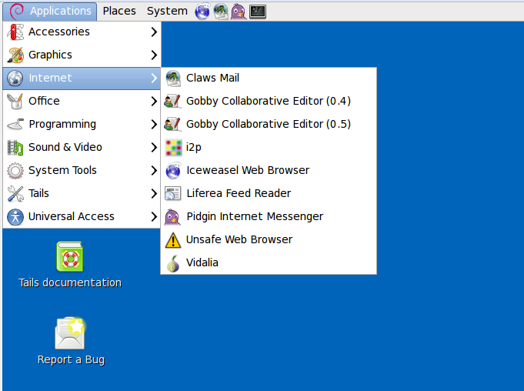
Task: Open the System menu
Action: [x=167, y=11]
